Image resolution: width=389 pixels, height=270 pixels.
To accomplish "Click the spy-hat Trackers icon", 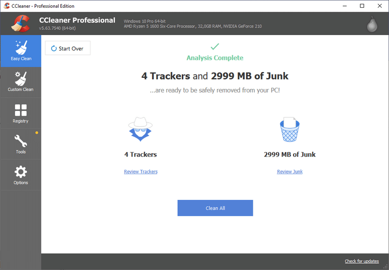I will click(140, 130).
